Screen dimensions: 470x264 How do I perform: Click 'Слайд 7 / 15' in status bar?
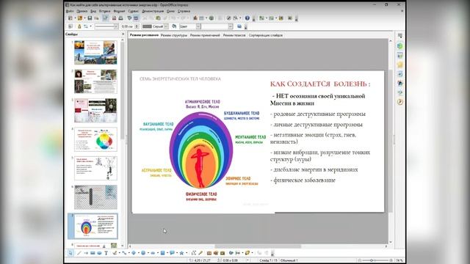(x=269, y=260)
